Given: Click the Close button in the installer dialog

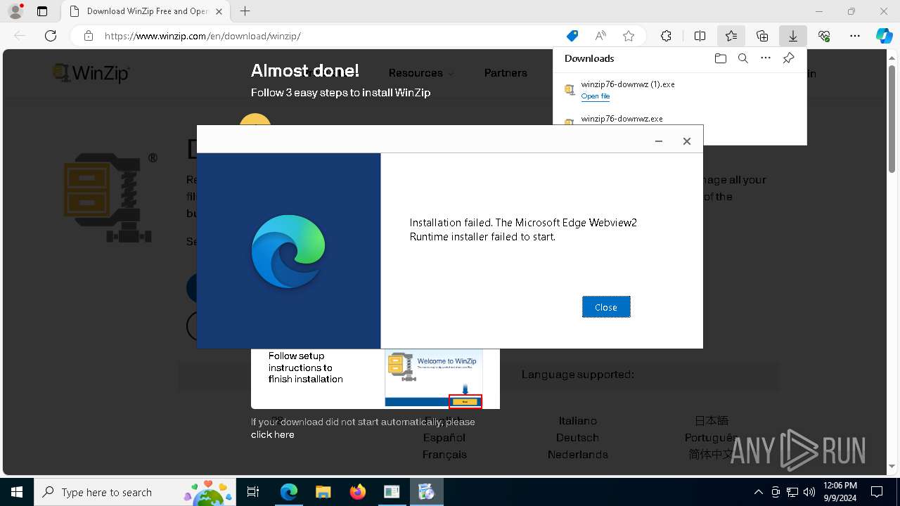Looking at the screenshot, I should point(606,307).
